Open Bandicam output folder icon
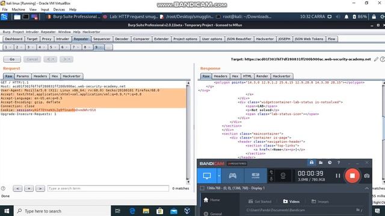The image size is (385, 216). pyautogui.click(x=321, y=163)
